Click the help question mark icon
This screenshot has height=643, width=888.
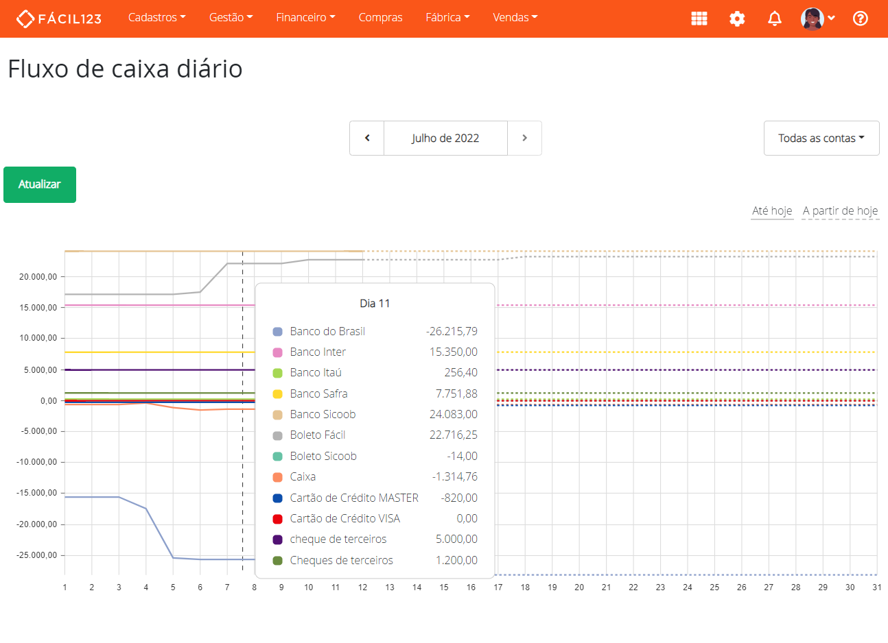pos(861,19)
